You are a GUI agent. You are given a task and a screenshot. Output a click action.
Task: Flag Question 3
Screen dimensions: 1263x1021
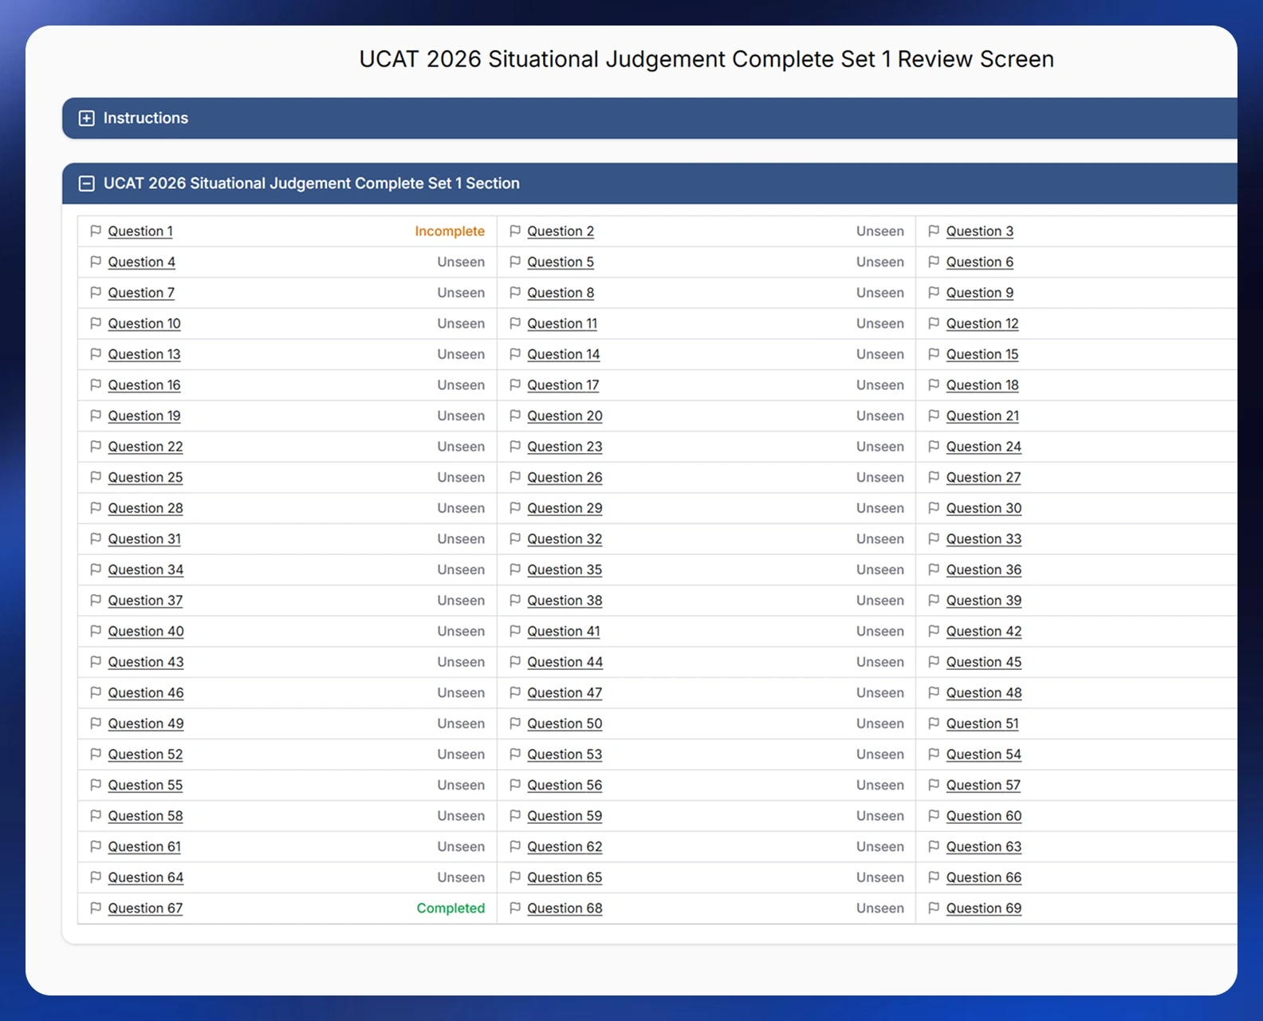pyautogui.click(x=934, y=231)
